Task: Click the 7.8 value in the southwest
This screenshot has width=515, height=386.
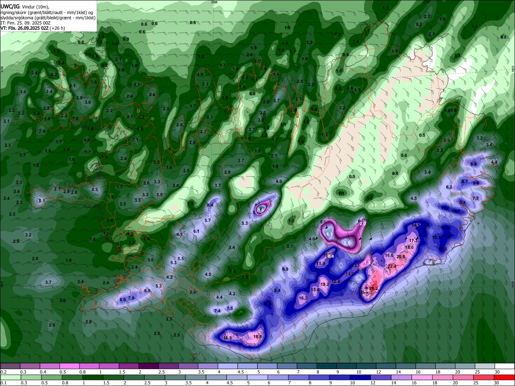Action: tap(131, 298)
